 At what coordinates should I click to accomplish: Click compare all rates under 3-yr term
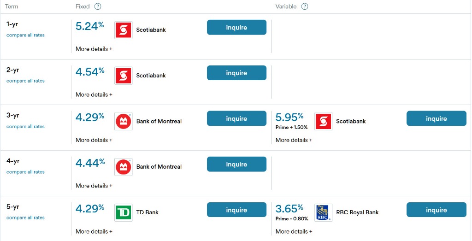(x=25, y=126)
